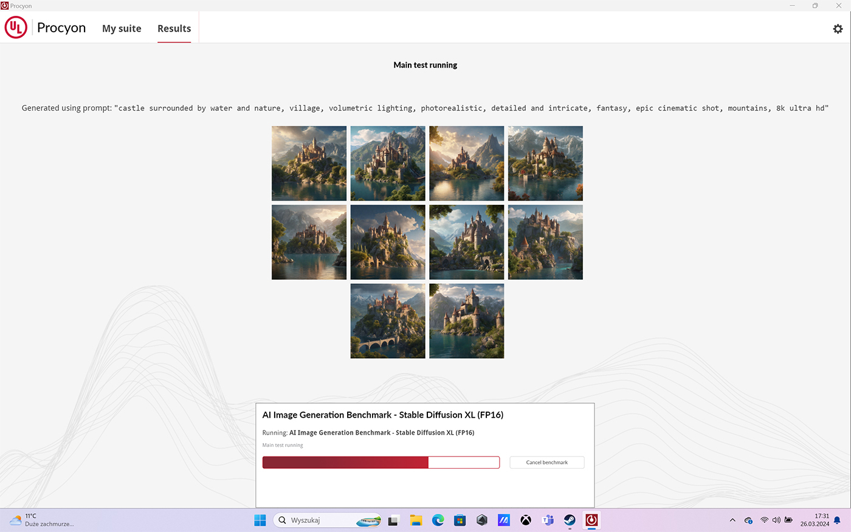Open the first generated castle thumbnail
Screen dimensions: 851x532
coord(309,164)
